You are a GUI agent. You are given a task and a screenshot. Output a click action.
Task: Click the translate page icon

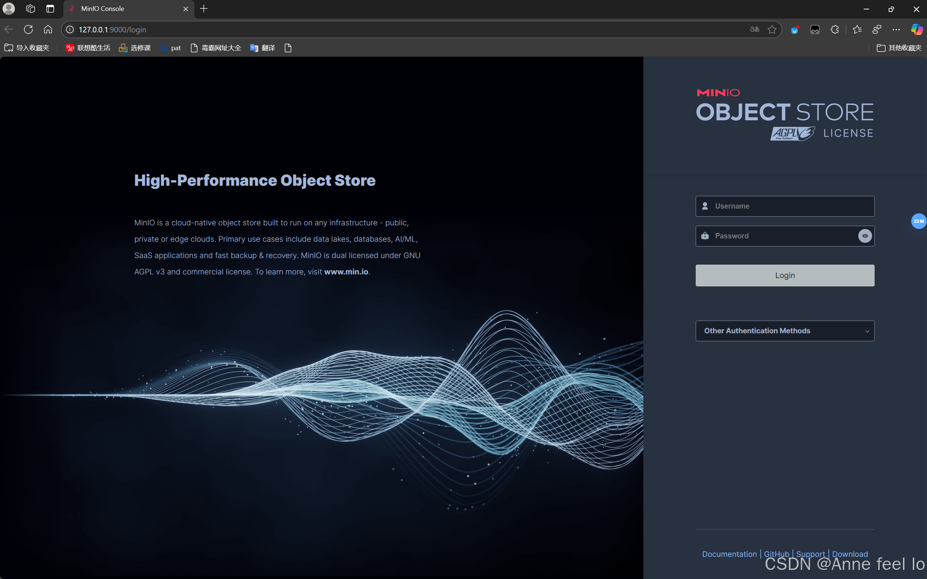[x=754, y=29]
